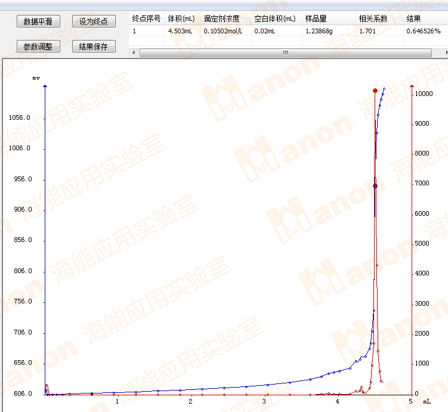Click the 数据平滑 button
Viewport: 448px width, 412px height.
click(x=38, y=21)
